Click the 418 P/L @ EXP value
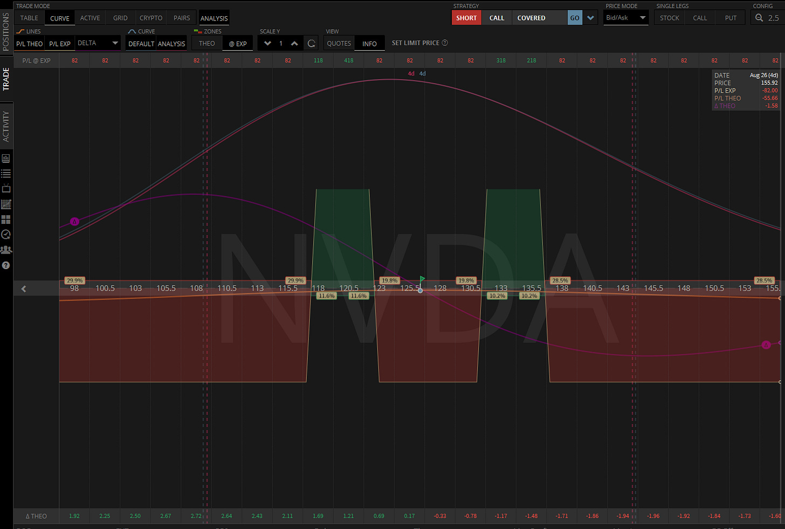The width and height of the screenshot is (785, 529). point(349,60)
